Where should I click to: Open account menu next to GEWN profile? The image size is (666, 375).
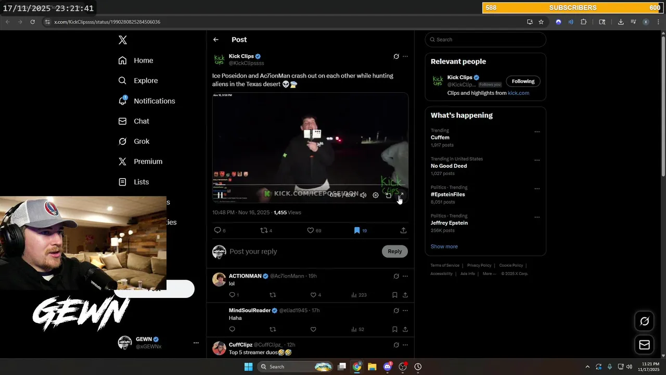click(x=196, y=343)
